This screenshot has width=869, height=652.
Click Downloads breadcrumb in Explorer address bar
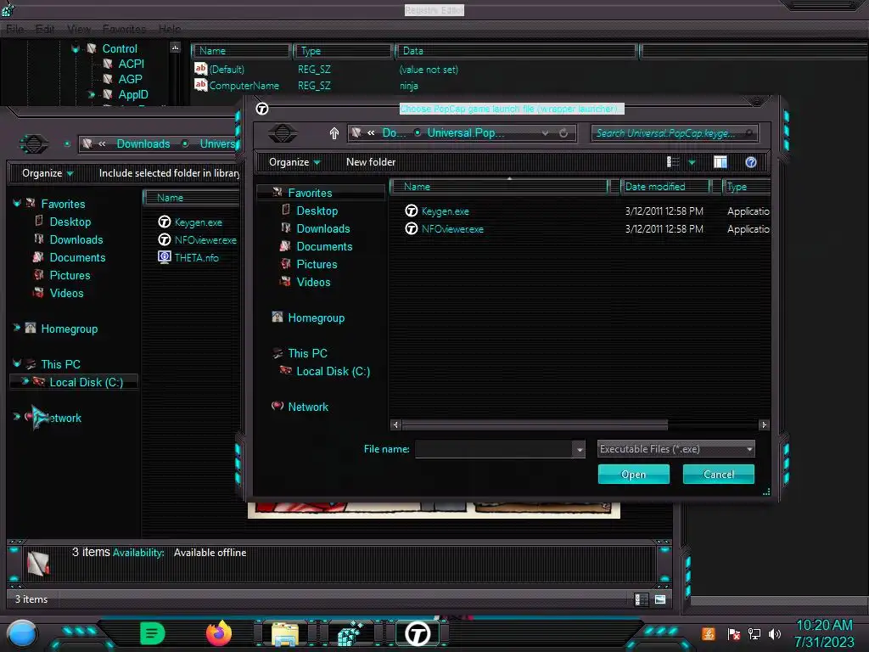click(143, 143)
